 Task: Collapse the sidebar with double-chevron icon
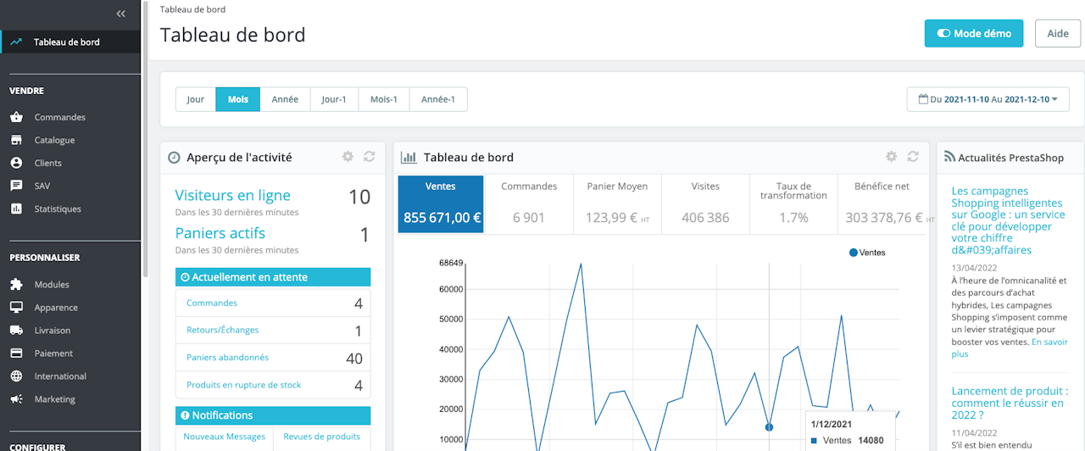(x=120, y=14)
